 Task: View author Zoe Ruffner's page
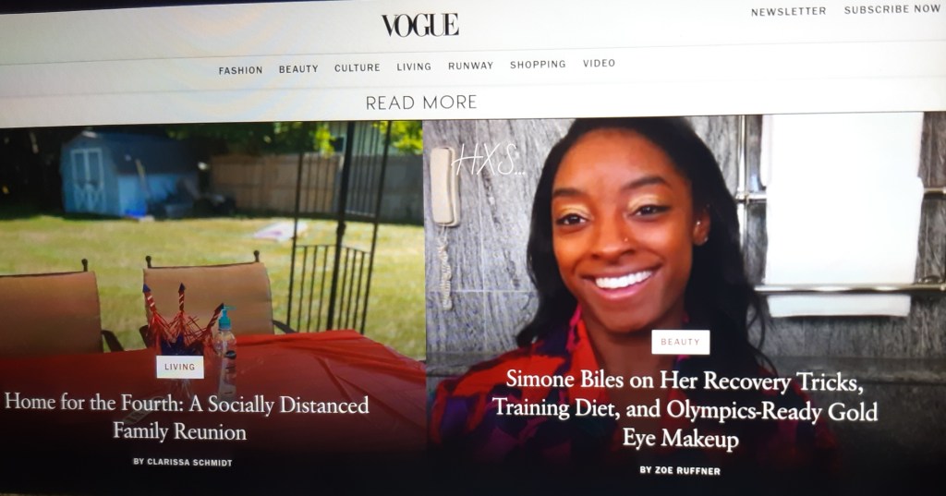tap(680, 471)
